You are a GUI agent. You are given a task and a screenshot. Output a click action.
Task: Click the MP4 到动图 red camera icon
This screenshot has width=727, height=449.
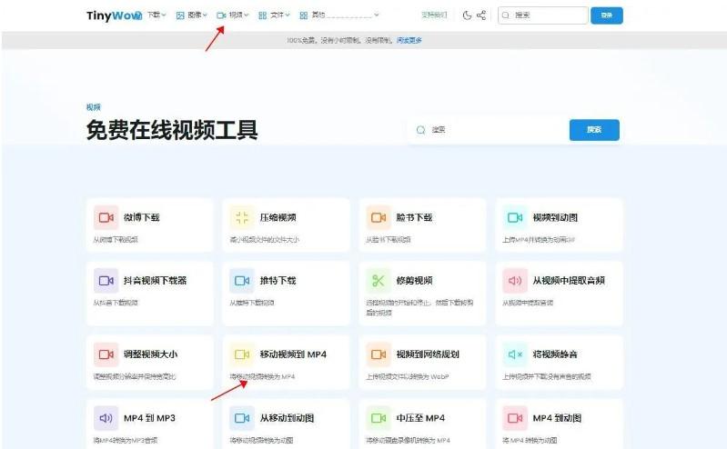pos(515,418)
